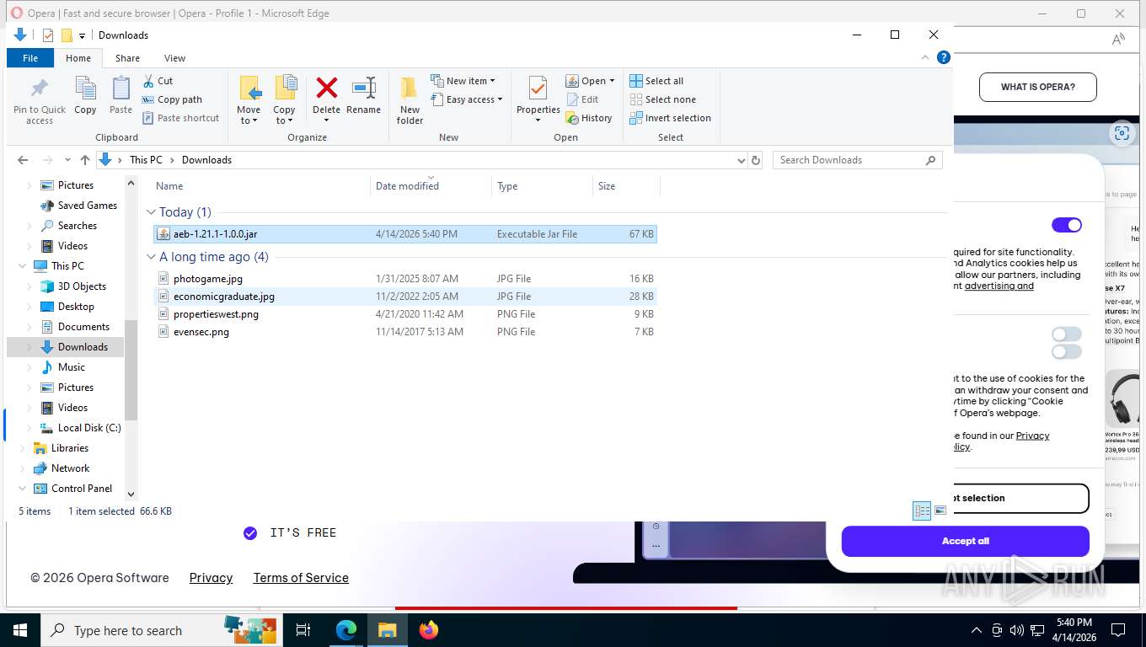Open Local Disk (C:) in tree
This screenshot has width=1146, height=647.
coord(80,428)
